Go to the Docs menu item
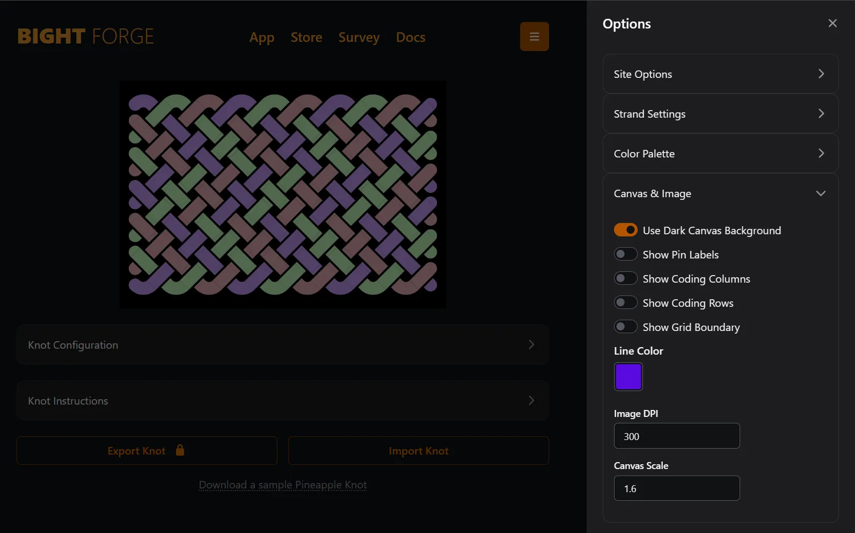Screen dimensions: 855x533 pos(411,38)
